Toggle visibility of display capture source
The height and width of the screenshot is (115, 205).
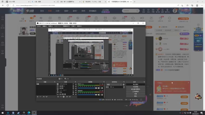73,94
